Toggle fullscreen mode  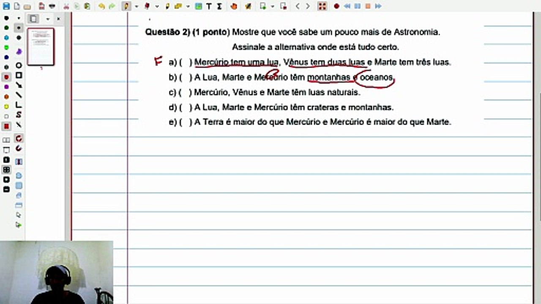322,6
